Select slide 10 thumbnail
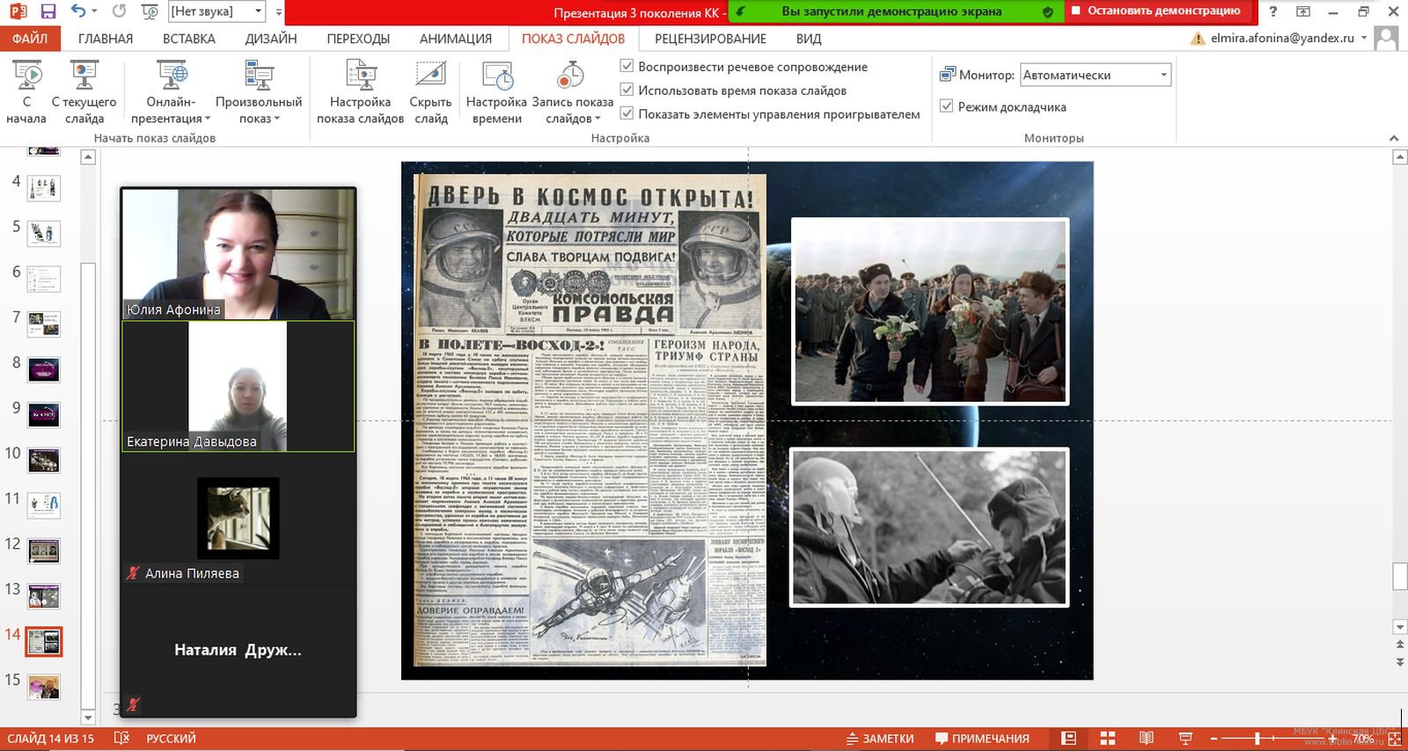This screenshot has width=1408, height=751. (x=43, y=460)
